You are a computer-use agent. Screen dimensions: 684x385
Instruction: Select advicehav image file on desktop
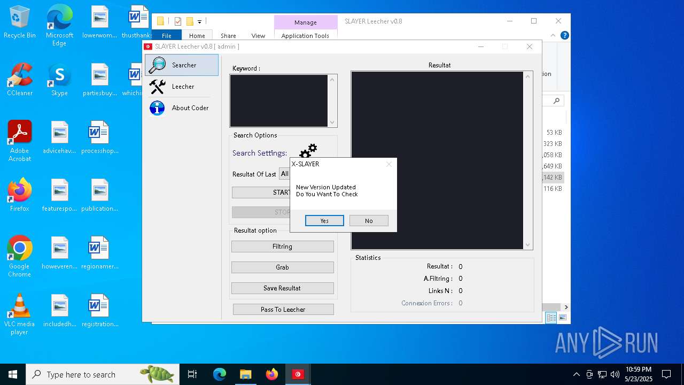[59, 138]
